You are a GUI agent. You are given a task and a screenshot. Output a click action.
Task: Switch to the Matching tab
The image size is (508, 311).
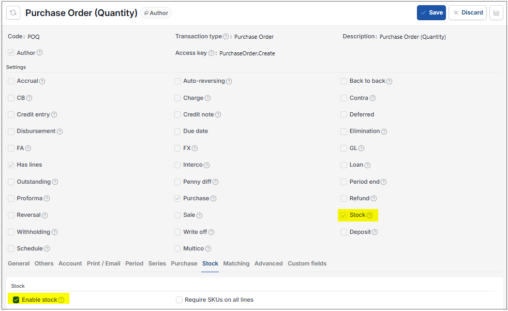236,263
